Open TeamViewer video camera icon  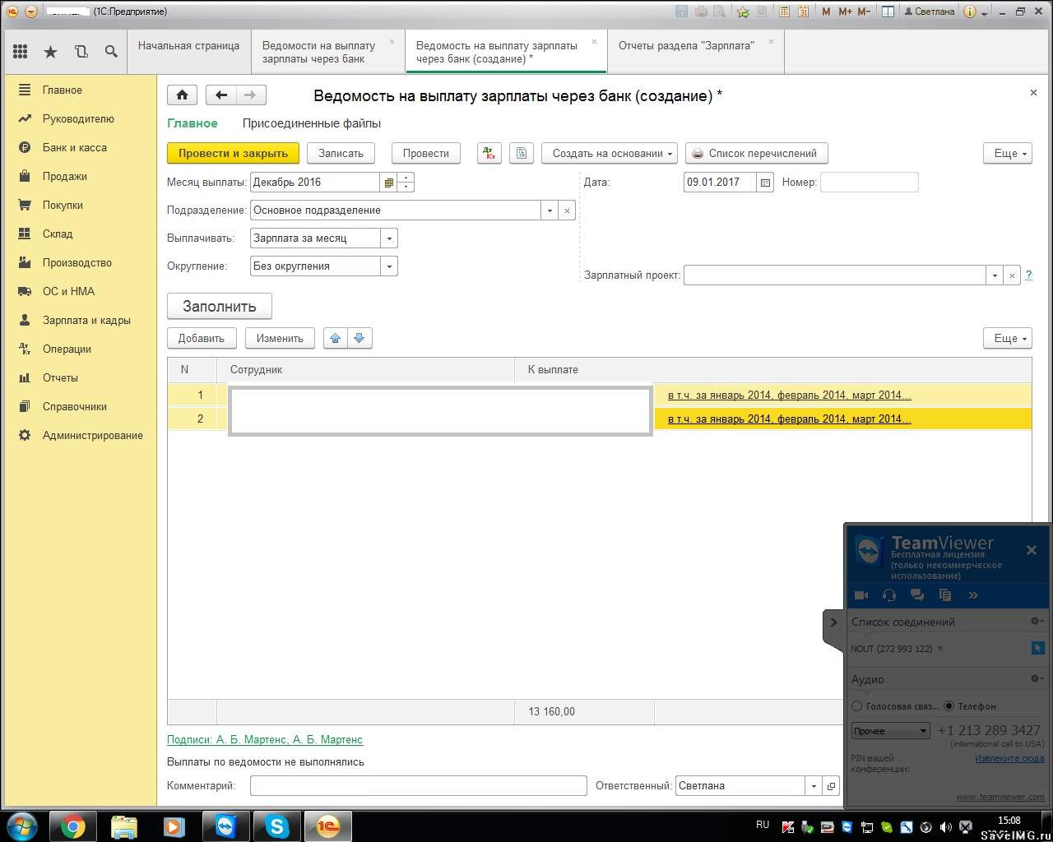tap(861, 595)
